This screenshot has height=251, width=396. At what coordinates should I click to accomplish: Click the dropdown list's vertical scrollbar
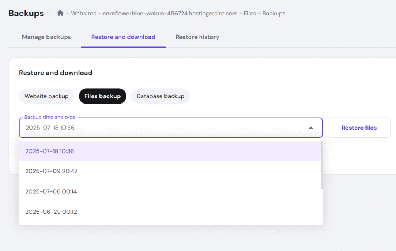pos(321,165)
